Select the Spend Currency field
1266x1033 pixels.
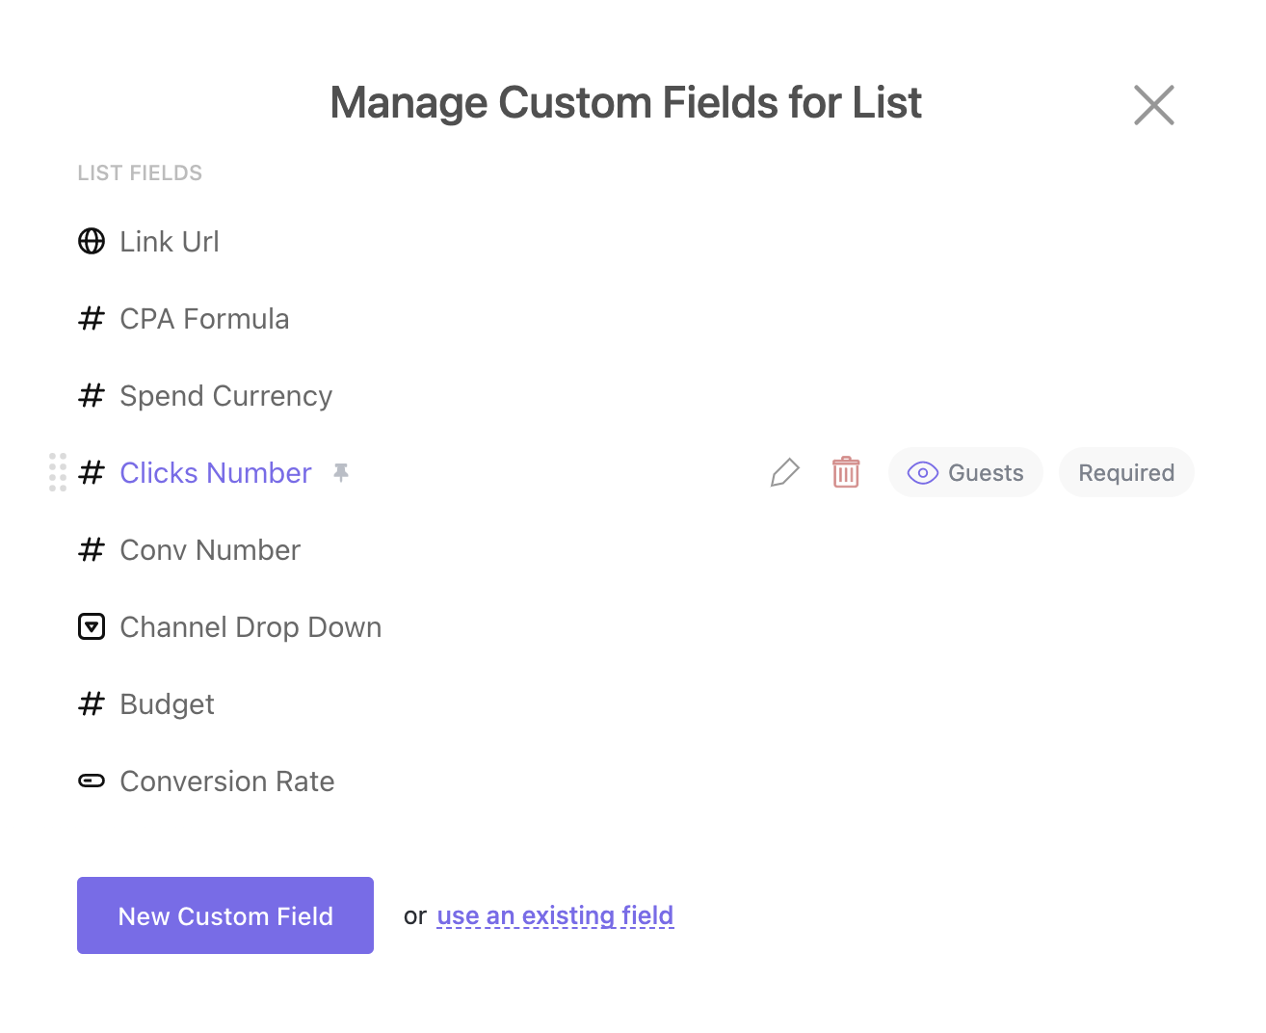click(225, 396)
